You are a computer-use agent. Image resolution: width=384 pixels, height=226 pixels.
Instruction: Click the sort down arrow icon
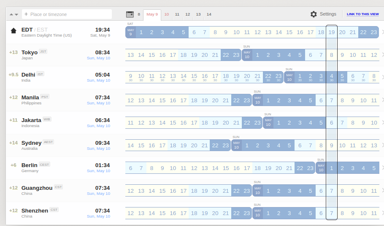coord(16,14)
